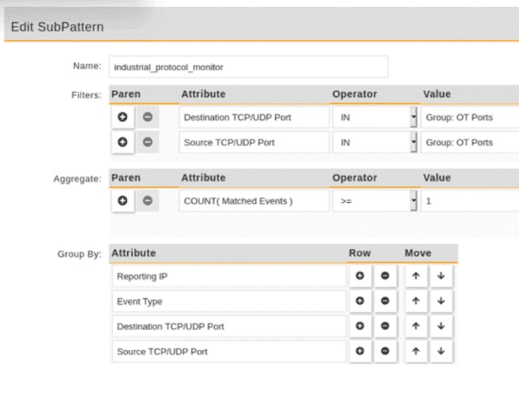The width and height of the screenshot is (519, 393).
Task: Remove parenthesis on Source TCP/UDP Port filter row
Action: pos(147,142)
